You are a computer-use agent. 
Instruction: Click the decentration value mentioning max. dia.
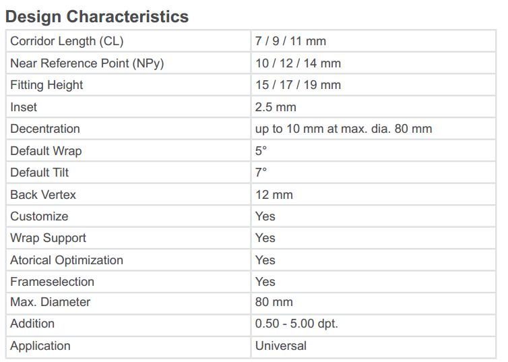pyautogui.click(x=344, y=129)
